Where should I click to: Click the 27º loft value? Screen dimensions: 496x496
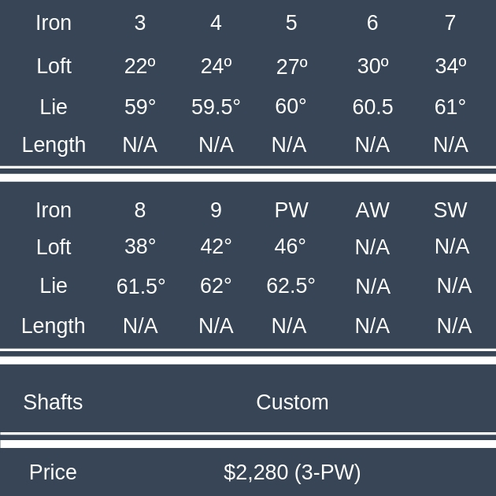click(291, 67)
